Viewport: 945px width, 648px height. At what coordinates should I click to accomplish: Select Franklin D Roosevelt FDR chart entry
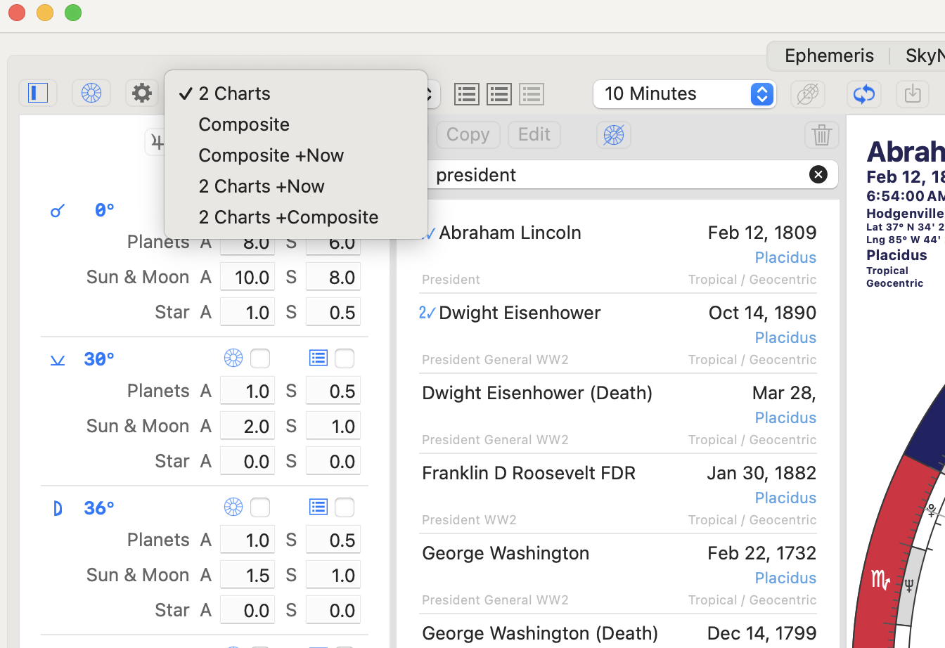(528, 474)
